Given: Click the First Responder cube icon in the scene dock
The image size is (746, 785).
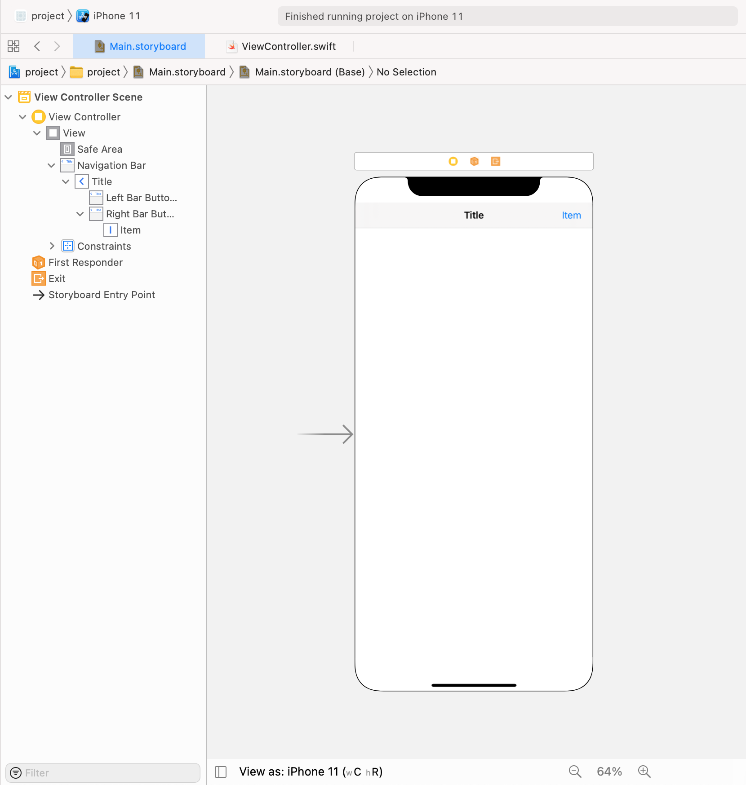Looking at the screenshot, I should 474,161.
